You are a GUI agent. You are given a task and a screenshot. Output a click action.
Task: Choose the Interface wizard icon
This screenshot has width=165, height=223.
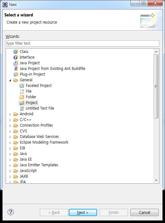16,57
